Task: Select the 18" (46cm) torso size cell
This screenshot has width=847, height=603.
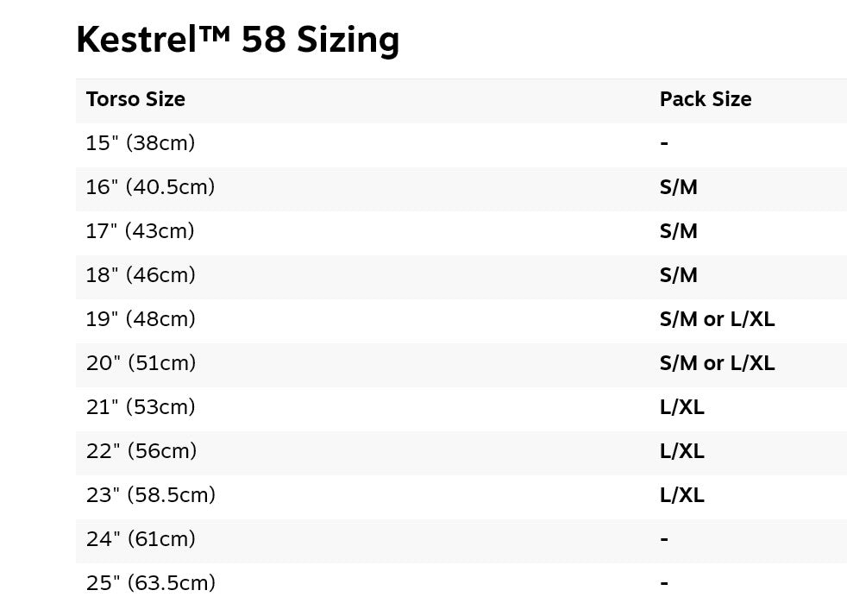Action: pos(141,275)
